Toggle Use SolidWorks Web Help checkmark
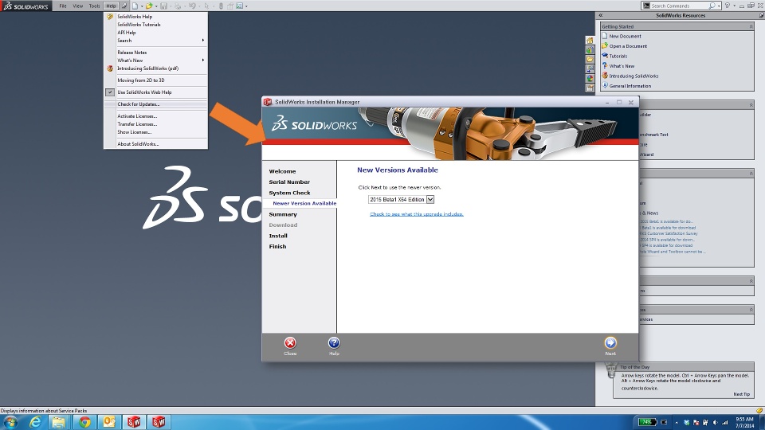Viewport: 765px width, 430px height. pyautogui.click(x=110, y=92)
